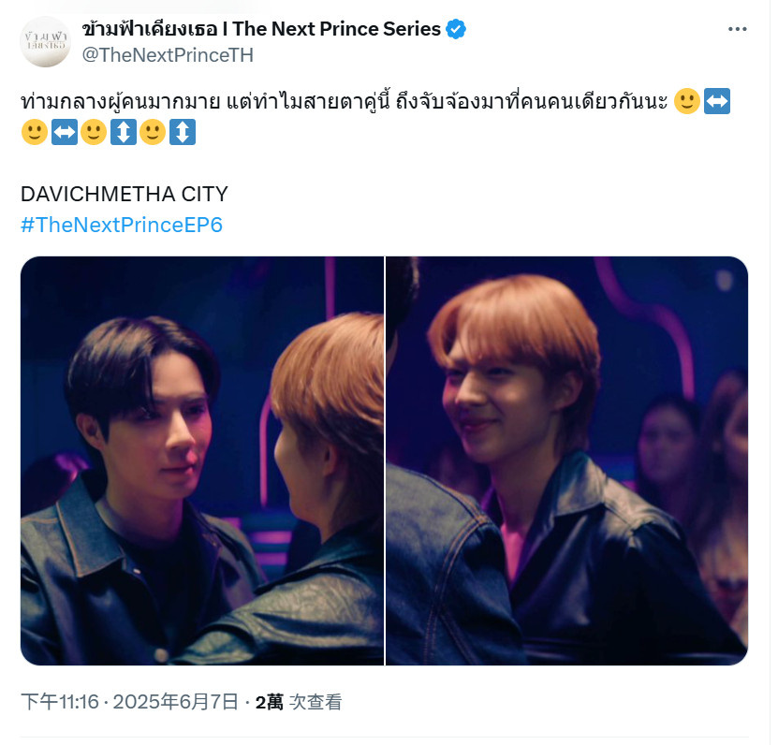Open the three-dot more options menu

point(738,29)
